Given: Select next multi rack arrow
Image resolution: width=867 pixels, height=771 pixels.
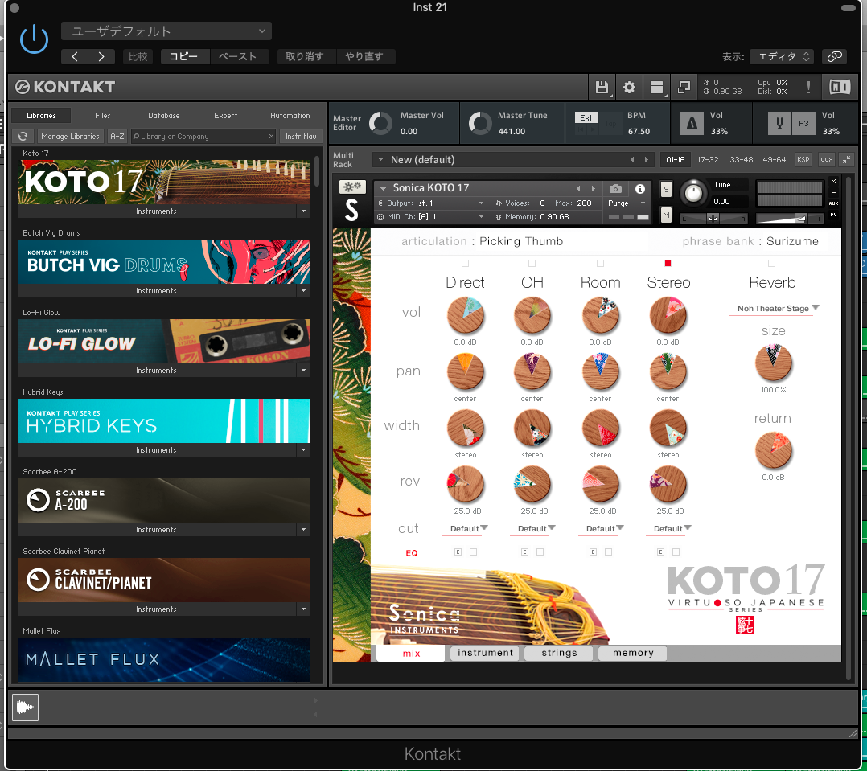Looking at the screenshot, I should pyautogui.click(x=647, y=160).
